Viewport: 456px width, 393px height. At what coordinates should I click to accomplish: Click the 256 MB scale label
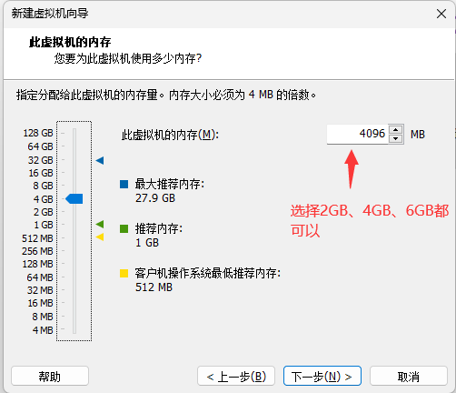point(37,251)
